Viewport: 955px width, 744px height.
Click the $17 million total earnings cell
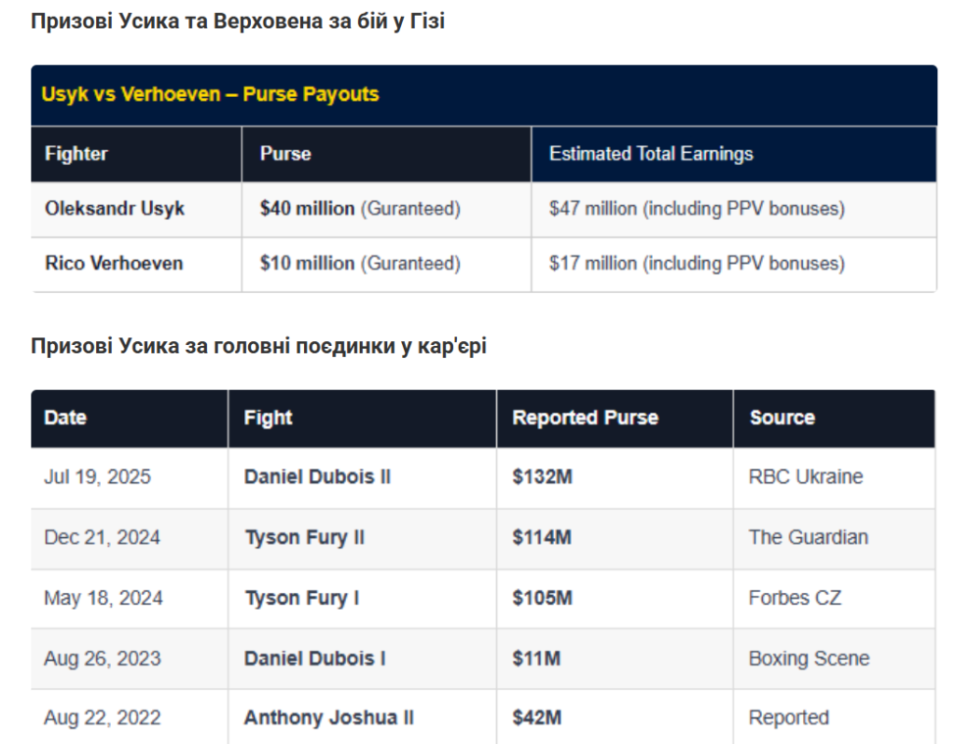pyautogui.click(x=734, y=264)
